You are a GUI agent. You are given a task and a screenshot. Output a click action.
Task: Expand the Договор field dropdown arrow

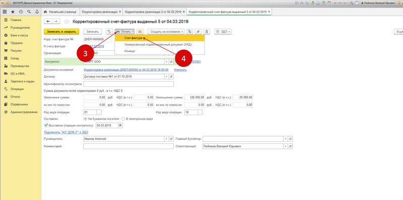coord(166,76)
